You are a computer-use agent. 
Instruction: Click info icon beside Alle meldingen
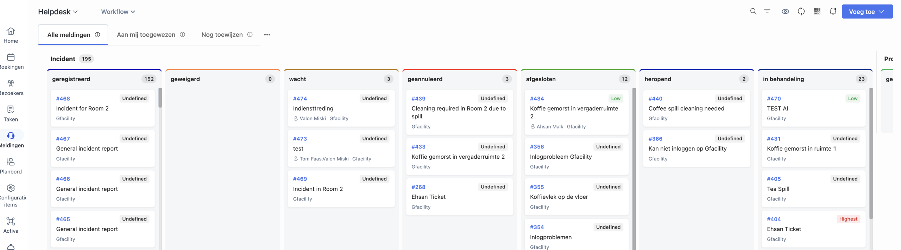coord(97,35)
